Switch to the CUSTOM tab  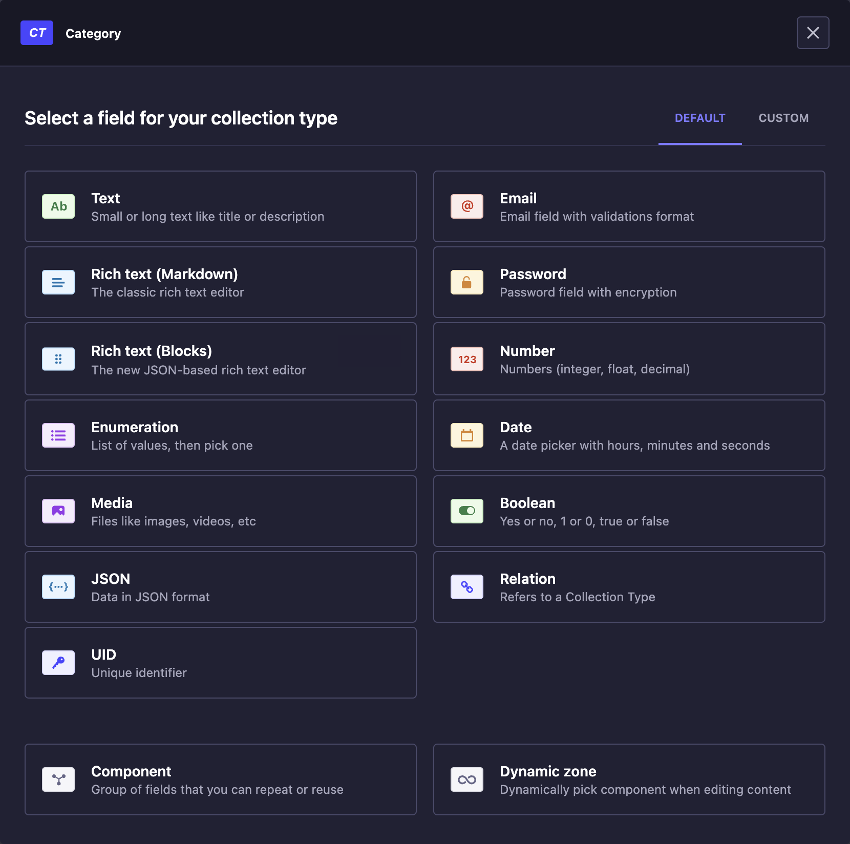click(x=783, y=118)
